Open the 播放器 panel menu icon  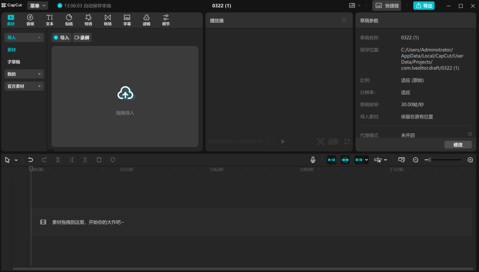point(344,20)
